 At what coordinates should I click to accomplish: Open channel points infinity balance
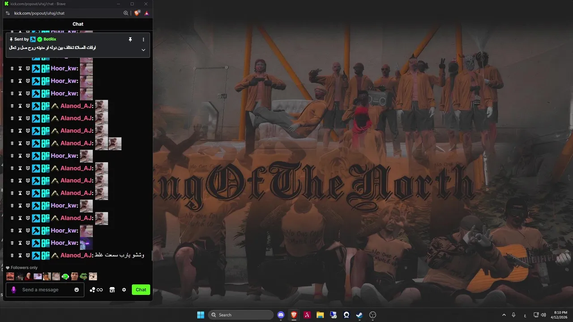coord(96,290)
